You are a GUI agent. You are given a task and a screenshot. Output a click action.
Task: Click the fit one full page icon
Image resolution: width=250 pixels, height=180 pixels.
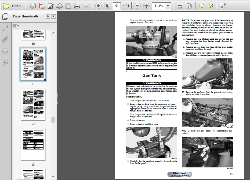point(189,6)
